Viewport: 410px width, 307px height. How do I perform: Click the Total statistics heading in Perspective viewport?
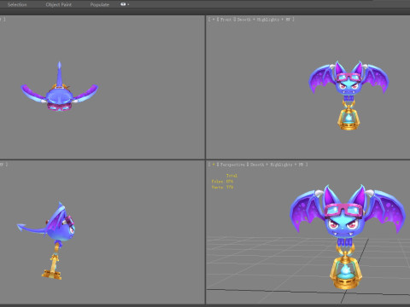(x=231, y=176)
